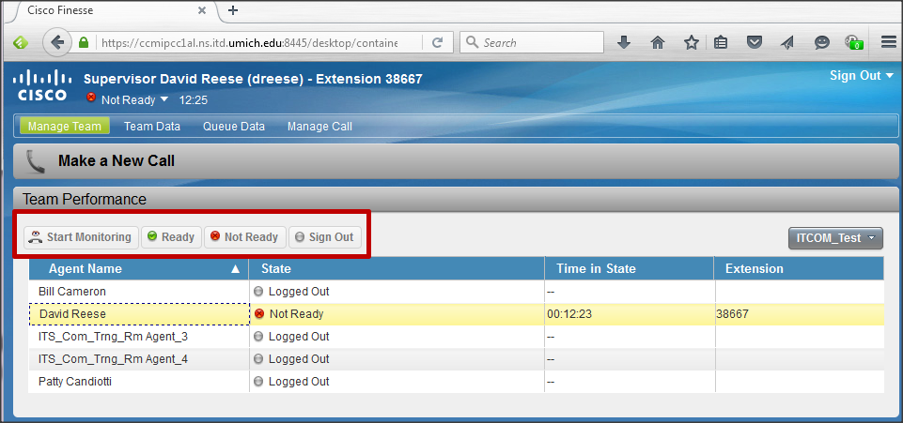Screen dimensions: 903x423
Task: Sort by the Agent Name column arrow
Action: pos(234,269)
